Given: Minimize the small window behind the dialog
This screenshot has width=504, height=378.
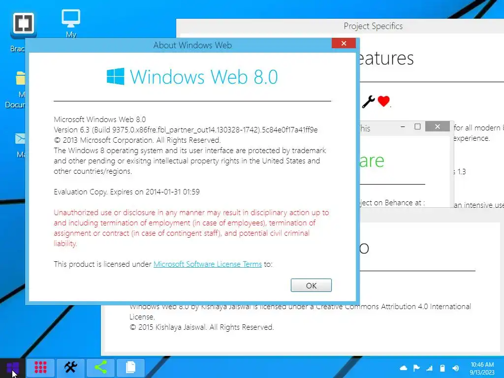Looking at the screenshot, I should 403,126.
